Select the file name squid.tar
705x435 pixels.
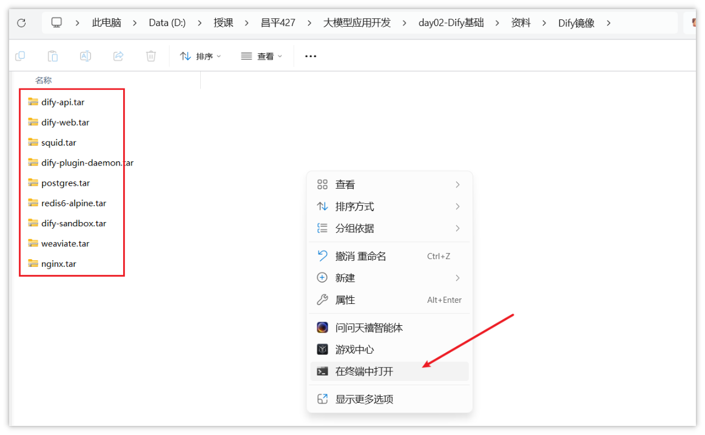point(59,143)
